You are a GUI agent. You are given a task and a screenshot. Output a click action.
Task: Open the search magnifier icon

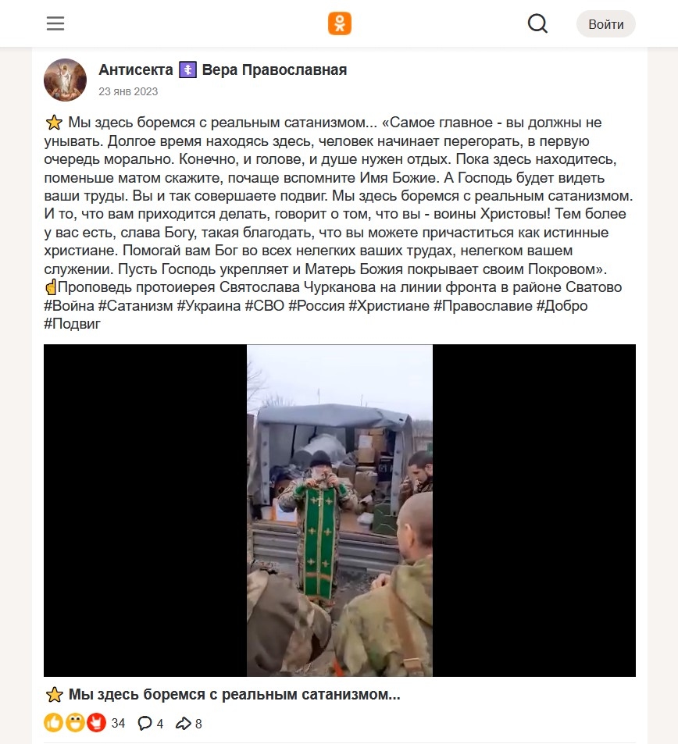pyautogui.click(x=537, y=23)
